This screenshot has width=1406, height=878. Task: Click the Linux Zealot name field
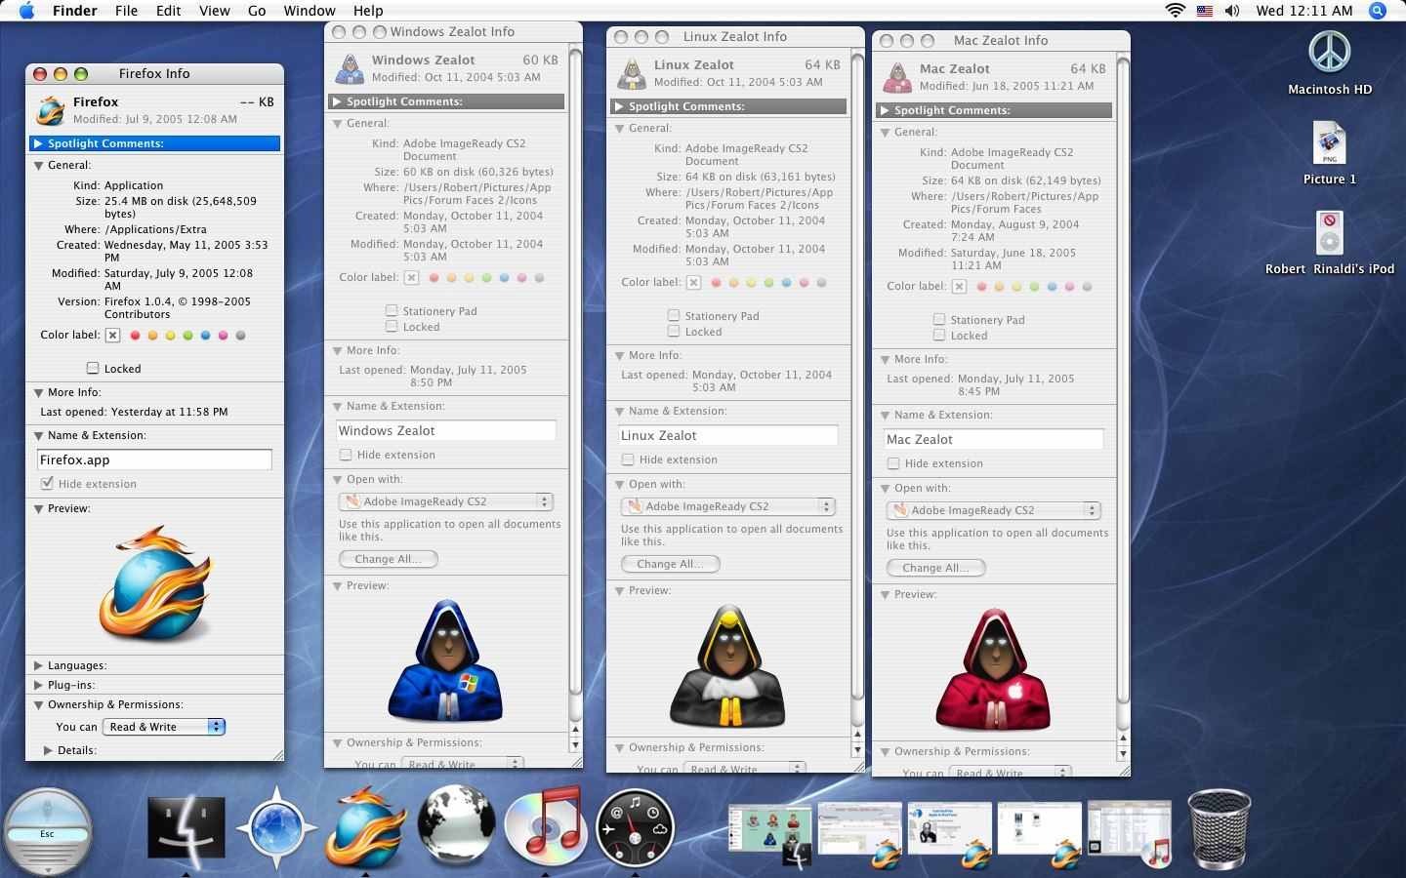point(728,435)
